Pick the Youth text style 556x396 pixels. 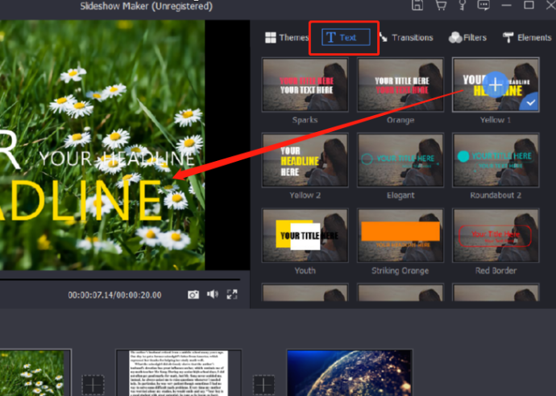(305, 236)
